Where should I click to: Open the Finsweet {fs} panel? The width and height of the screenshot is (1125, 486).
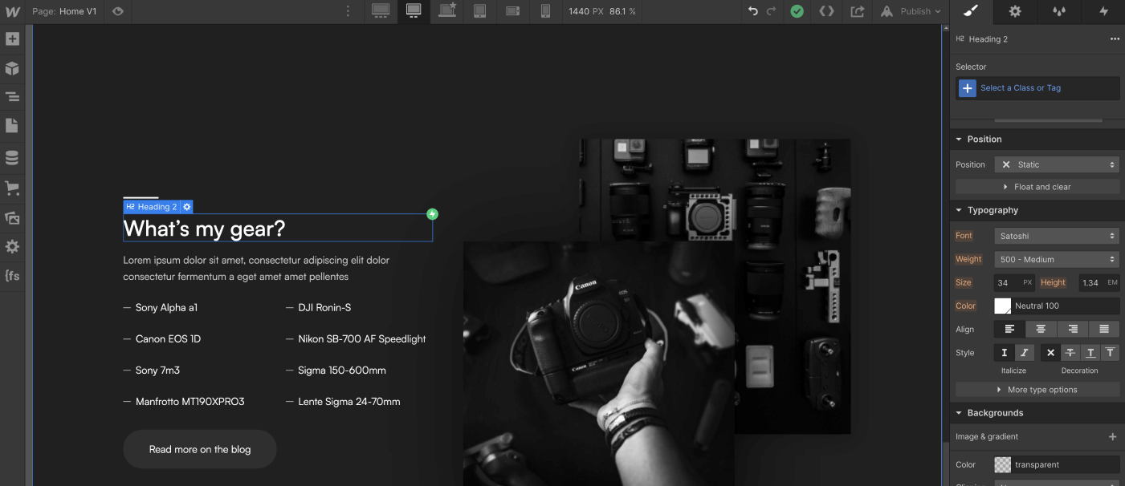click(12, 275)
